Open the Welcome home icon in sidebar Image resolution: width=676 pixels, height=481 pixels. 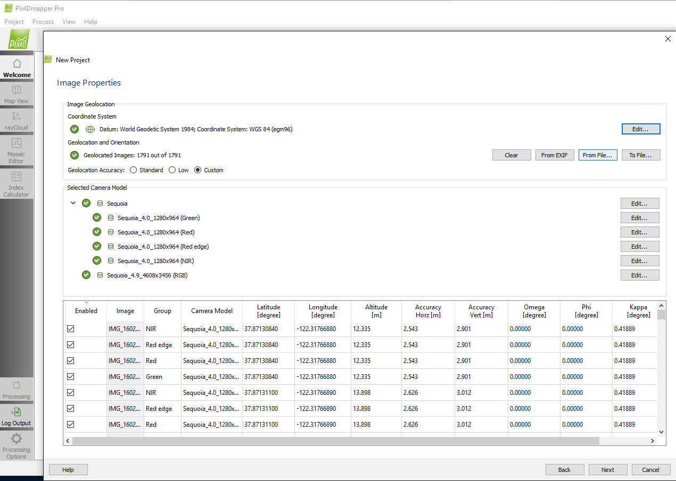[x=17, y=63]
